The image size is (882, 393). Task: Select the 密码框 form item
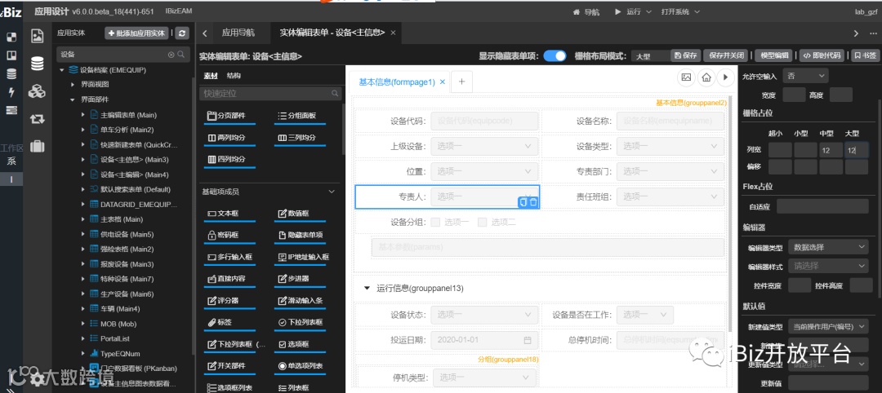tap(230, 236)
